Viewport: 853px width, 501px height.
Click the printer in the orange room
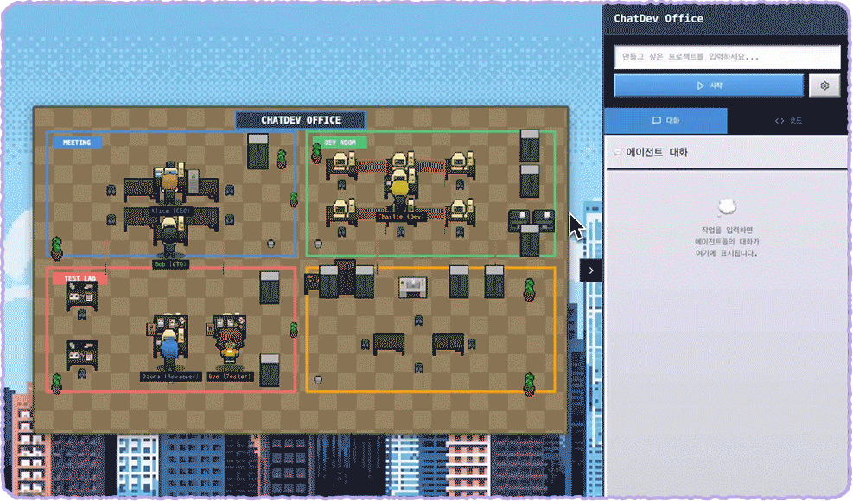pyautogui.click(x=413, y=287)
